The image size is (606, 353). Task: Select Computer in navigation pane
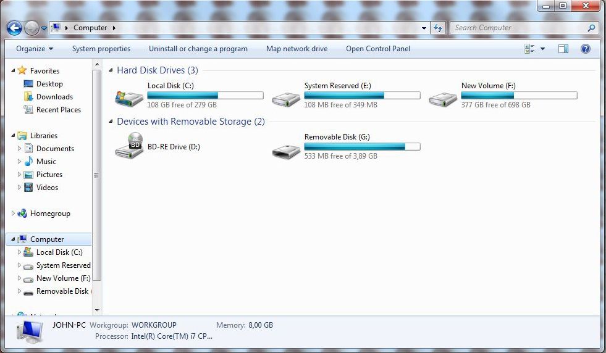[47, 239]
